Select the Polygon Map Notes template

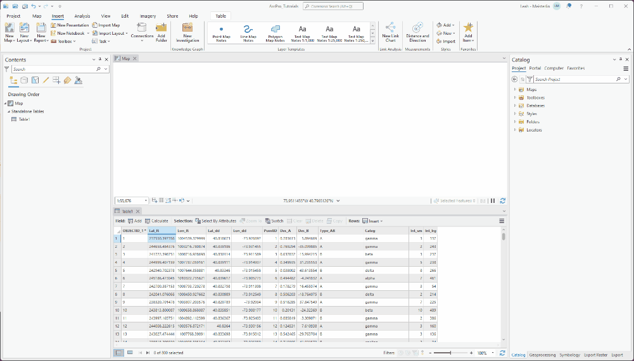(x=275, y=33)
